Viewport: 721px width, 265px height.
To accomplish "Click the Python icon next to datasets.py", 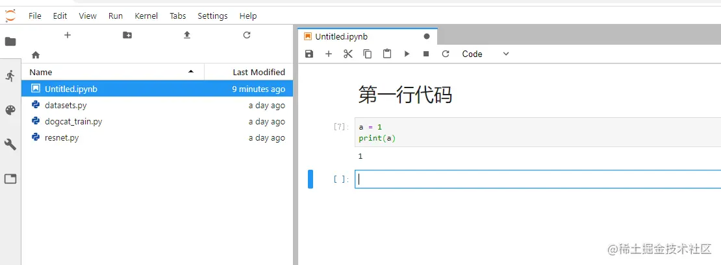I will 36,105.
